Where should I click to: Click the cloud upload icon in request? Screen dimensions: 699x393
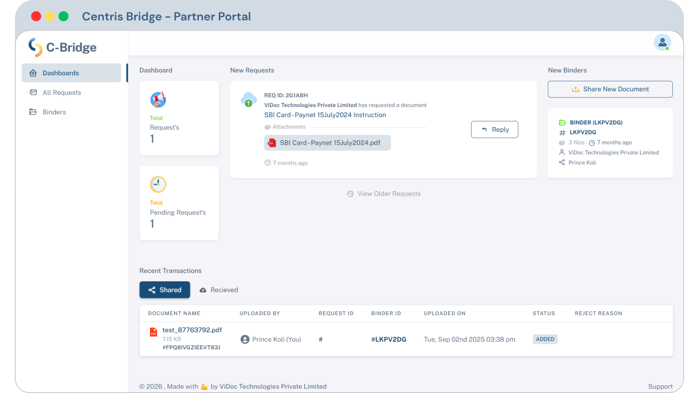249,99
